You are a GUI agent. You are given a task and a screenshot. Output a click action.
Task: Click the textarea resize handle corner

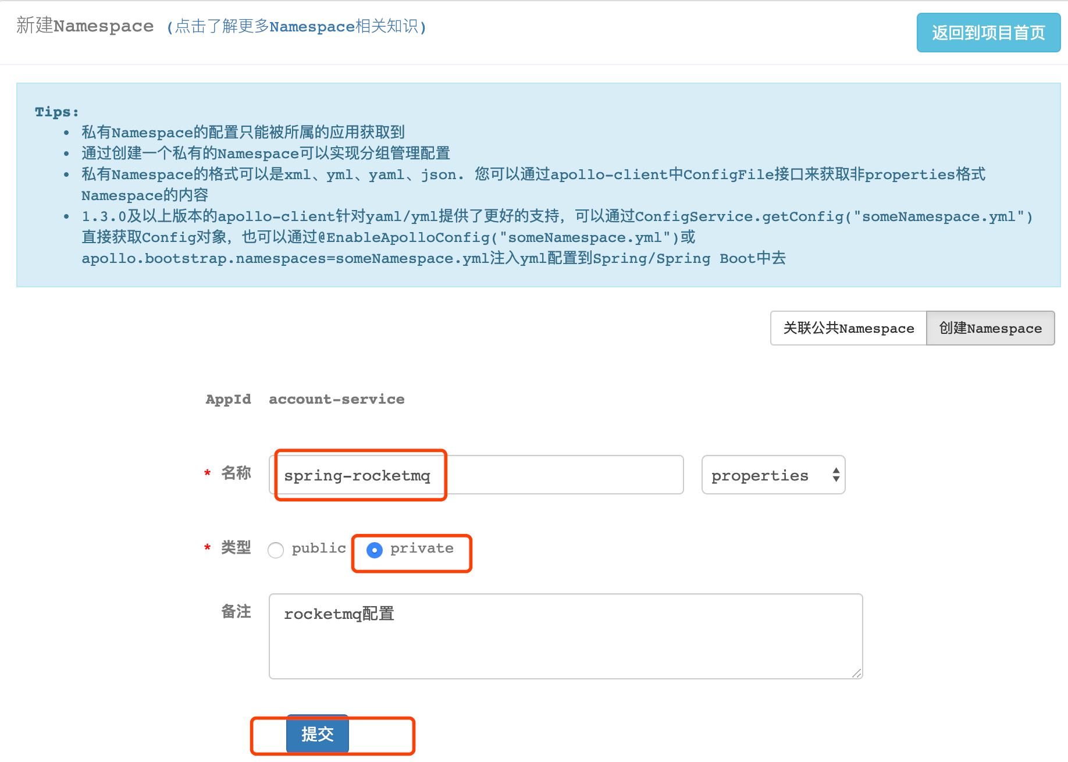point(856,673)
